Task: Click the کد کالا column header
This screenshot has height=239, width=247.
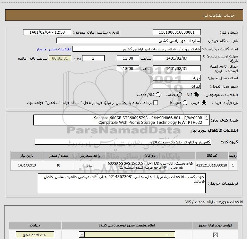Action: point(212,156)
